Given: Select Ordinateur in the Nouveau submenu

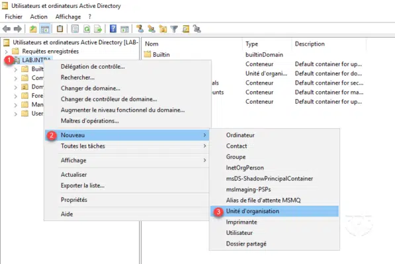Looking at the screenshot, I should click(275, 135).
